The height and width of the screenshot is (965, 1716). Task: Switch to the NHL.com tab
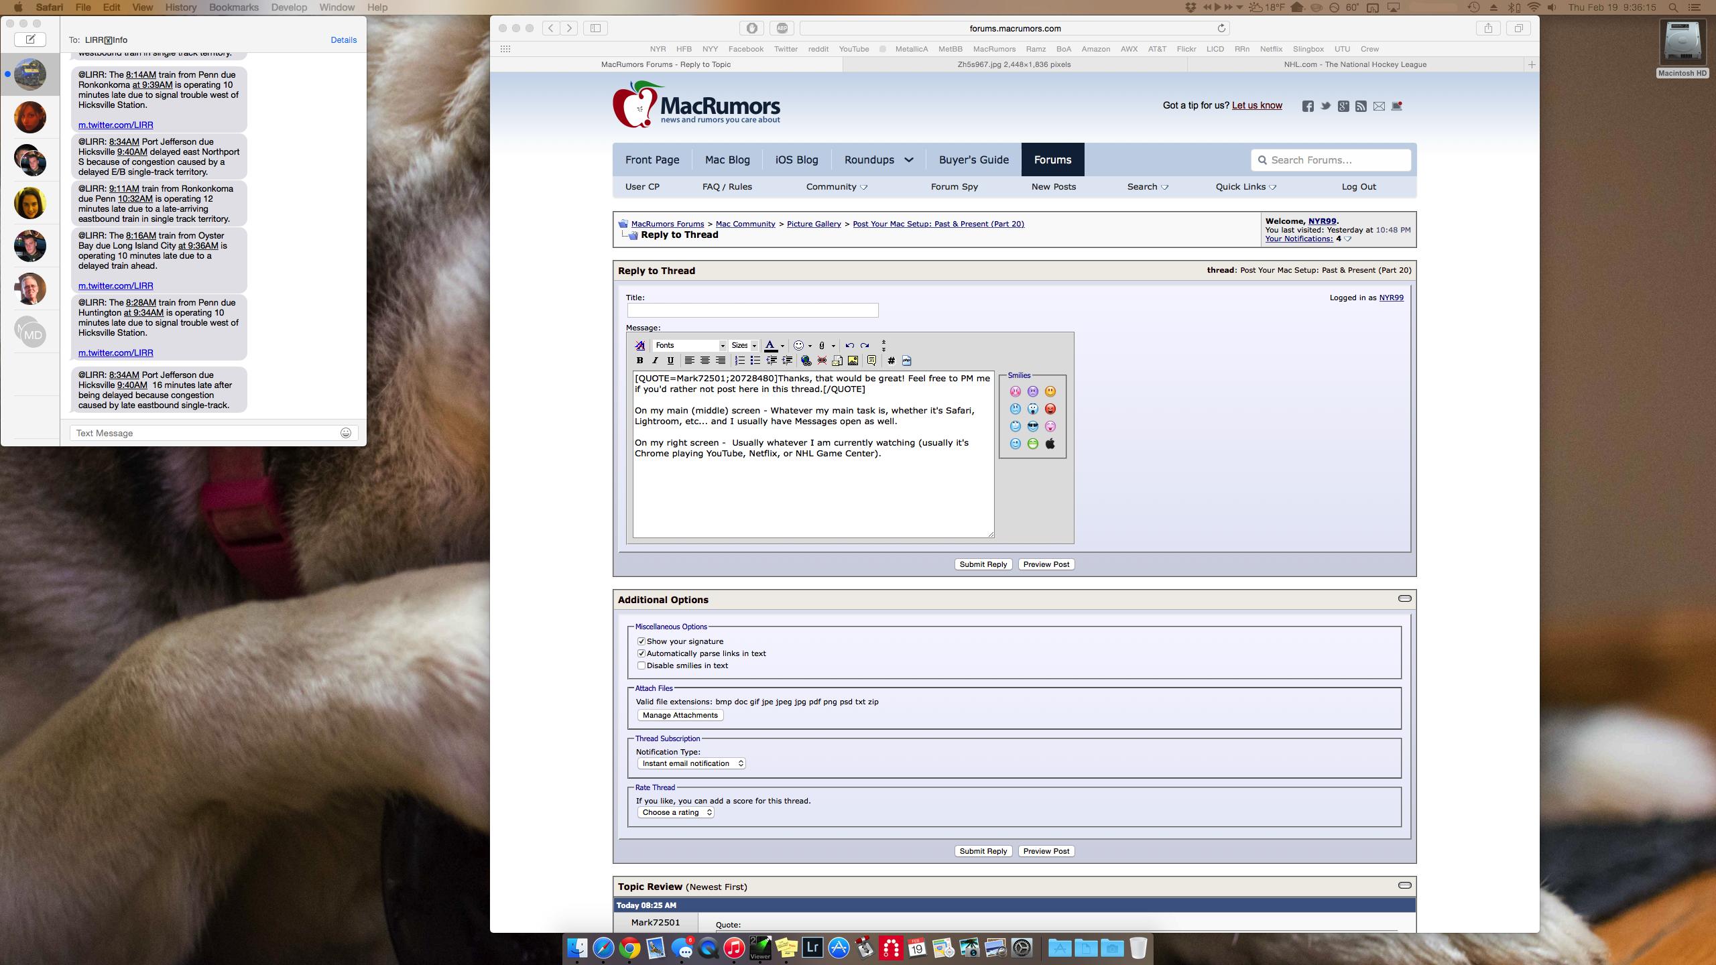(x=1355, y=64)
